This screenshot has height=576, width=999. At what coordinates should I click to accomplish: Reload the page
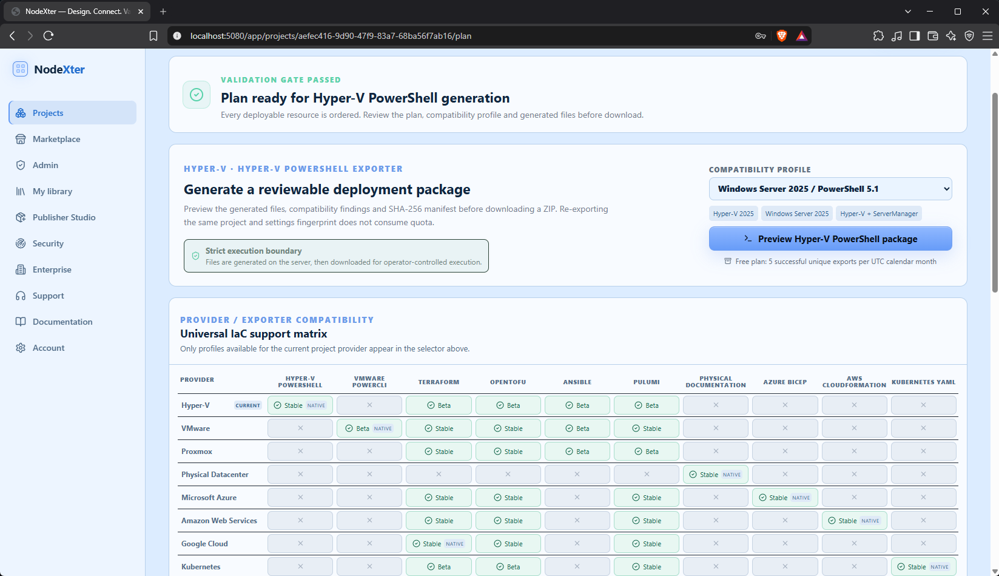[49, 36]
